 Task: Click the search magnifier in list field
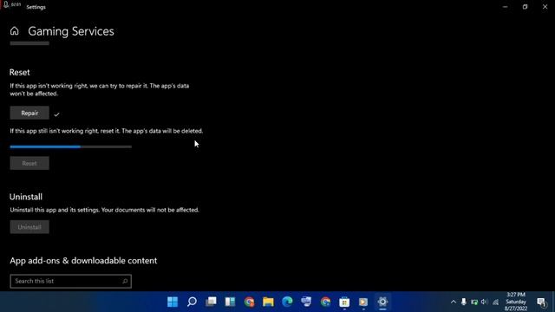pos(125,281)
